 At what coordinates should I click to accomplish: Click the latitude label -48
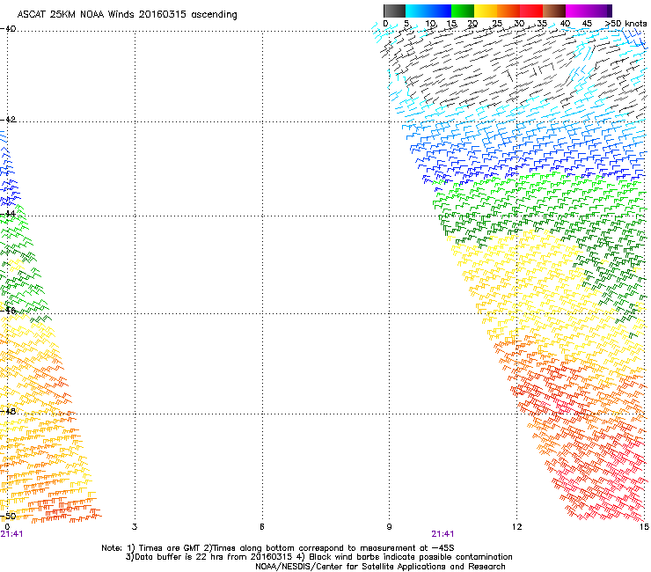pos(8,411)
